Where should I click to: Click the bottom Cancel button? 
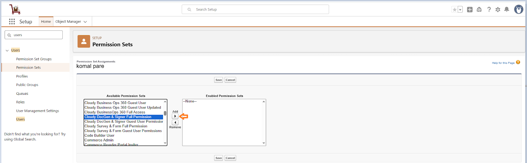(x=230, y=158)
